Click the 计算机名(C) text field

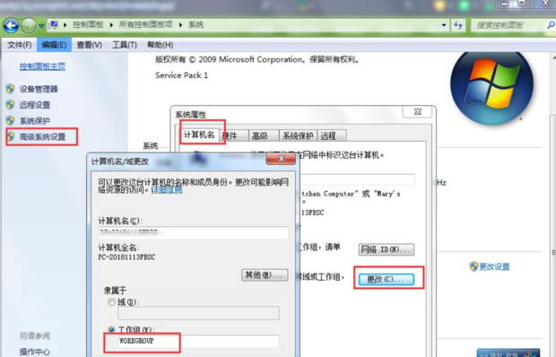tap(193, 233)
